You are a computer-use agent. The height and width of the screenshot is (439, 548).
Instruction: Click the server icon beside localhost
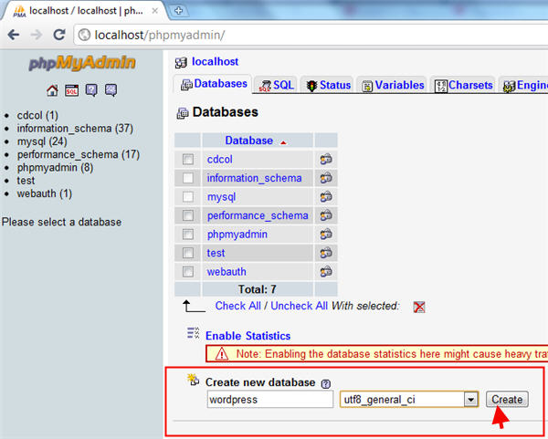click(x=181, y=63)
